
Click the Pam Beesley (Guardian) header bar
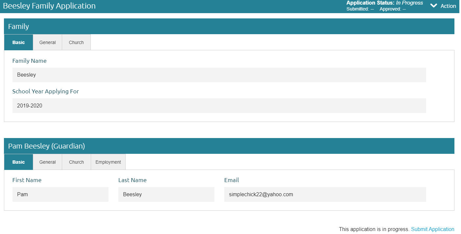pyautogui.click(x=229, y=146)
